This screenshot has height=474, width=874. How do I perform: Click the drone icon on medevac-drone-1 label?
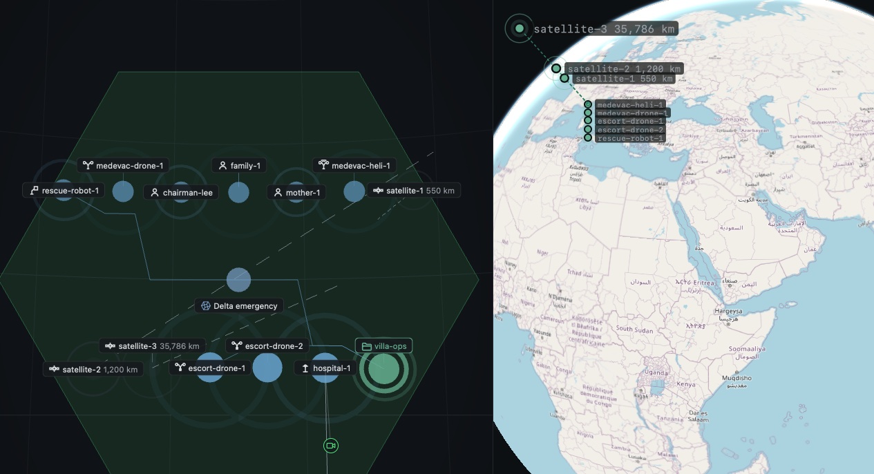click(88, 166)
